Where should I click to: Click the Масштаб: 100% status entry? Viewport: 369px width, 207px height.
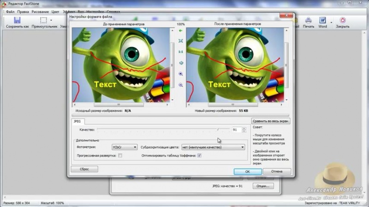point(52,203)
